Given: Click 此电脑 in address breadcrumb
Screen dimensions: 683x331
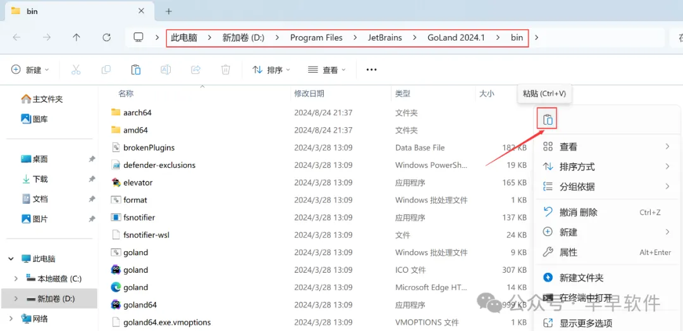Looking at the screenshot, I should pos(184,37).
